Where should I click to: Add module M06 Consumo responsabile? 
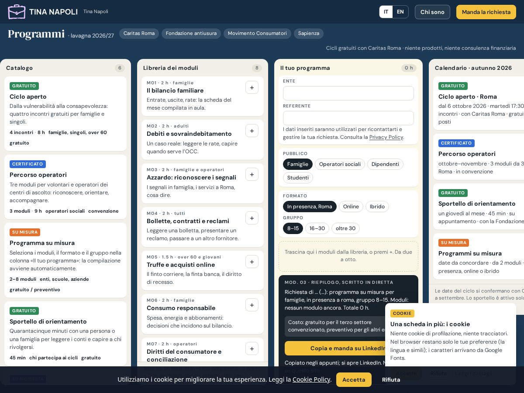252,305
